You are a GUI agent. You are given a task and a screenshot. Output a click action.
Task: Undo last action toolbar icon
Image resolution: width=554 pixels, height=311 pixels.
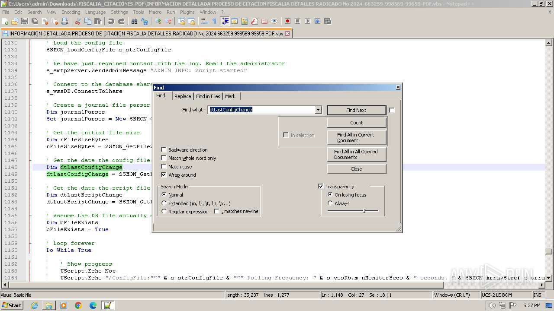[111, 21]
